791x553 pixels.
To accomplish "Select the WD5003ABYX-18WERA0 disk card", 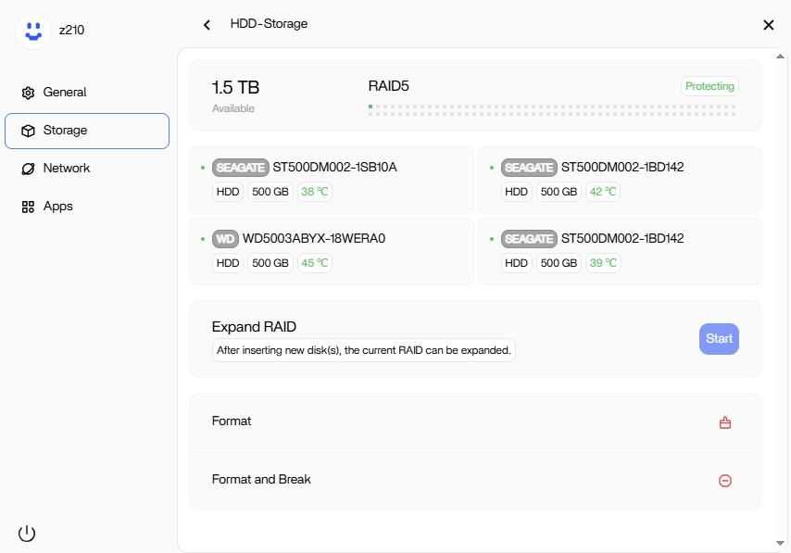I will pyautogui.click(x=331, y=251).
